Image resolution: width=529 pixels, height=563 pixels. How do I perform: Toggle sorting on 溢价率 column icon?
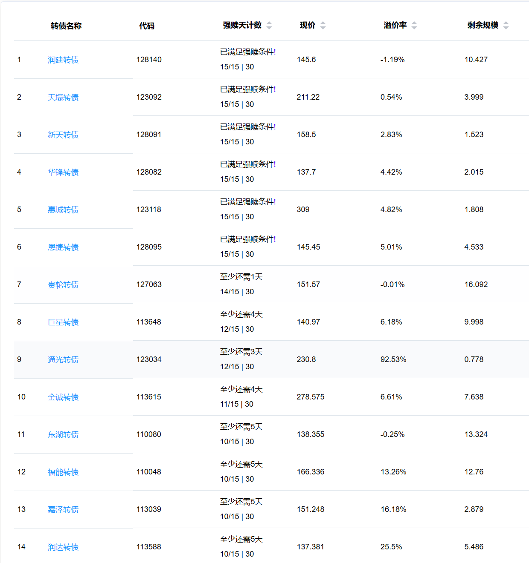point(414,26)
